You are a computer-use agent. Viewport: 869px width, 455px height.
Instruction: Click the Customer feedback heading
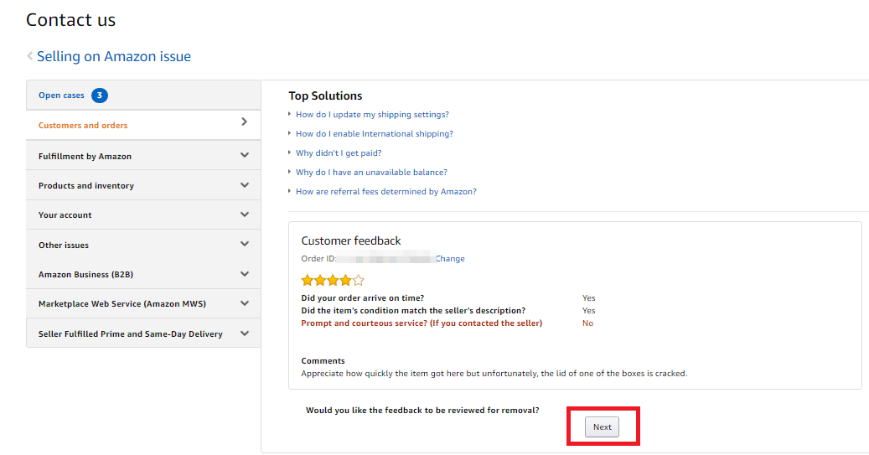click(351, 240)
